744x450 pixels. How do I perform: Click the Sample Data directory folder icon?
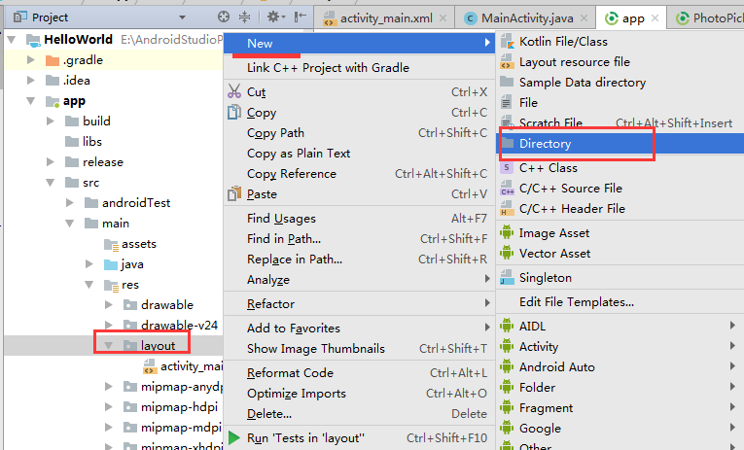pos(508,82)
